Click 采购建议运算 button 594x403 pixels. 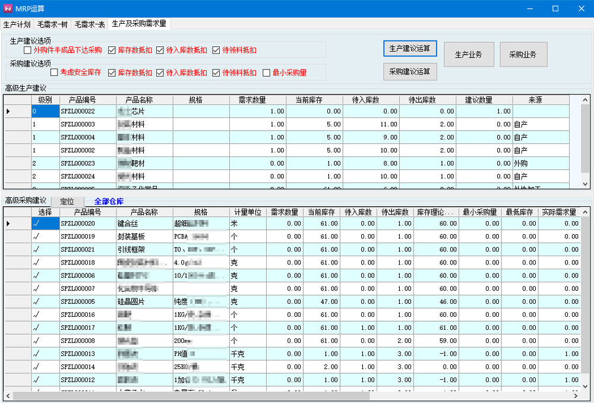409,72
